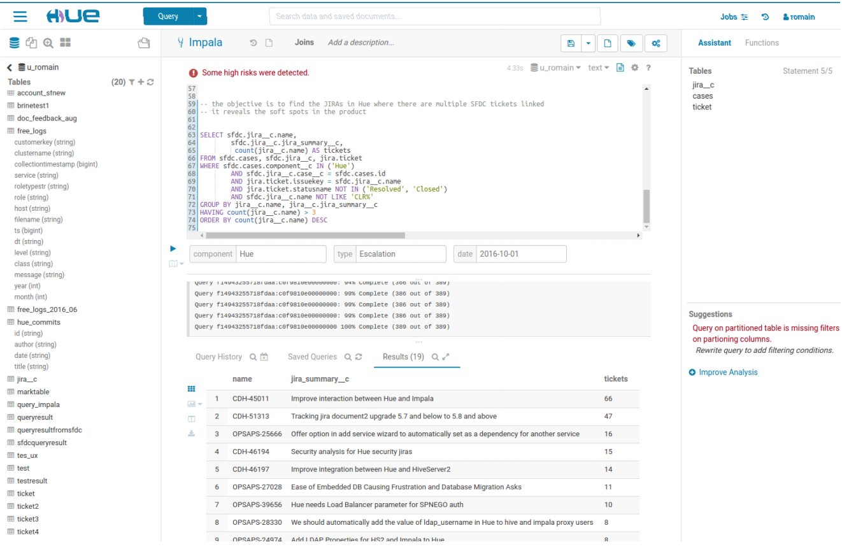The height and width of the screenshot is (549, 842).
Task: Search within Query History
Action: pyautogui.click(x=253, y=357)
